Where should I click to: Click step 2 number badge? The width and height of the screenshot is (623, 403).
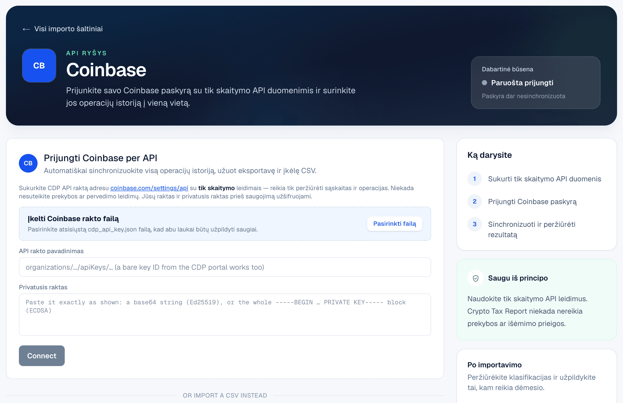[475, 202]
